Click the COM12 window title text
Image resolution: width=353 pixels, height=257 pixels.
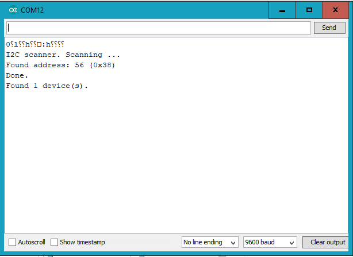tap(32, 10)
